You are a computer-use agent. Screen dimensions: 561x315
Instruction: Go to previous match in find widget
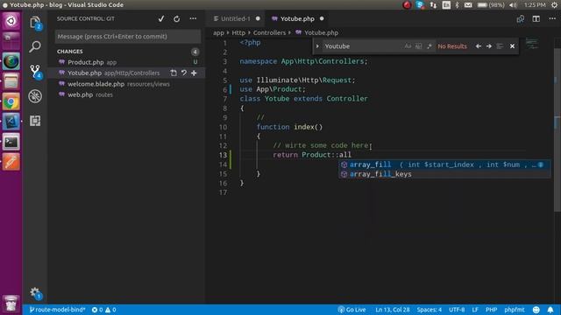479,46
